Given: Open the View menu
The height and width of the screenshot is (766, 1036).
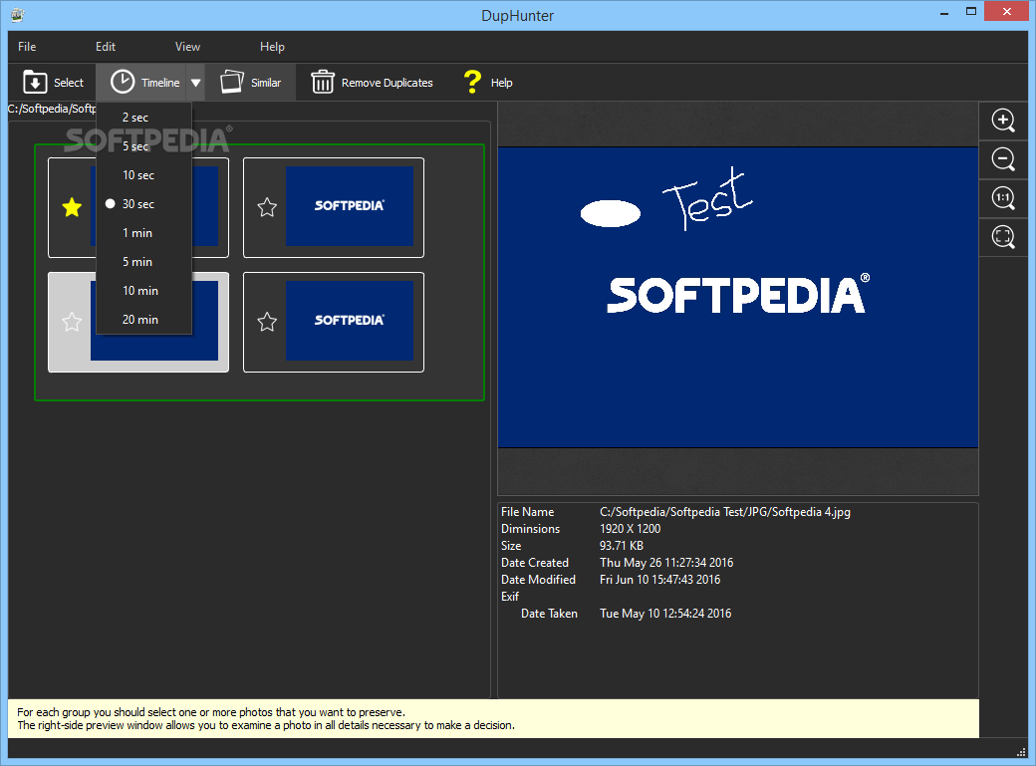Looking at the screenshot, I should [x=187, y=47].
